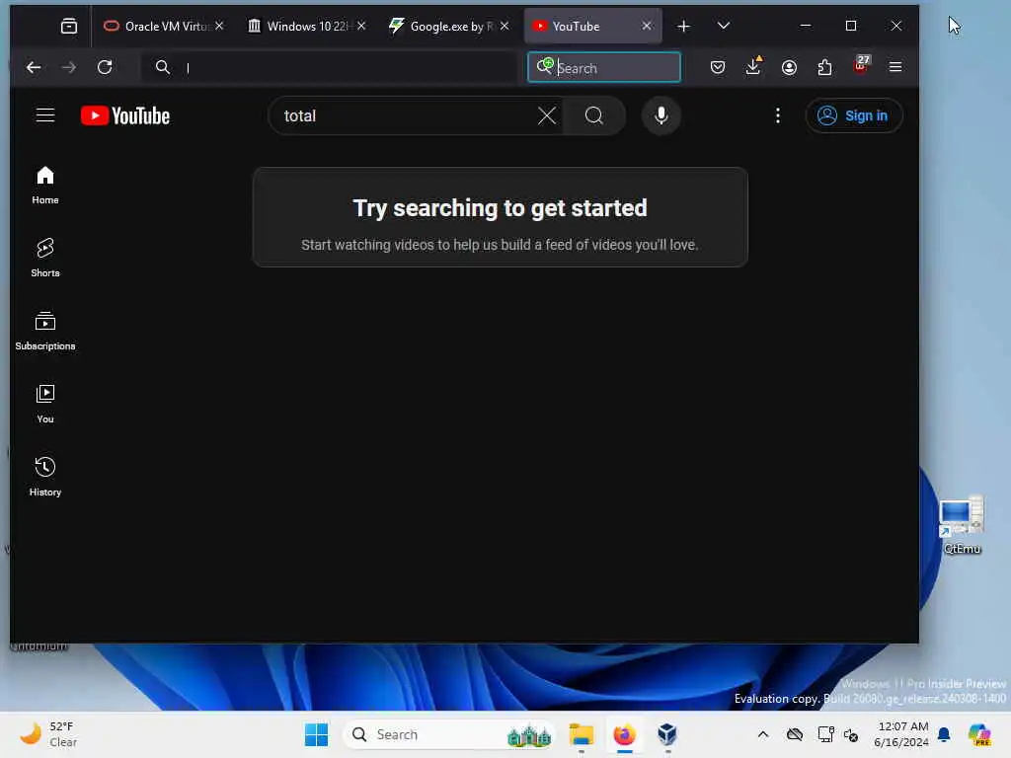Click the disconnected network tray icon
The image size is (1011, 758).
pyautogui.click(x=826, y=734)
